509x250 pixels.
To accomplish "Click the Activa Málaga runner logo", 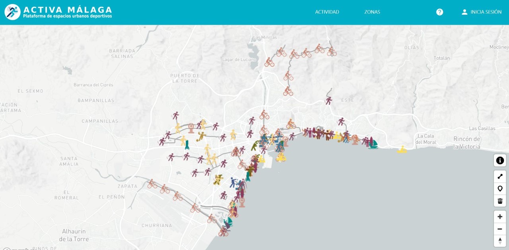I will (x=12, y=12).
